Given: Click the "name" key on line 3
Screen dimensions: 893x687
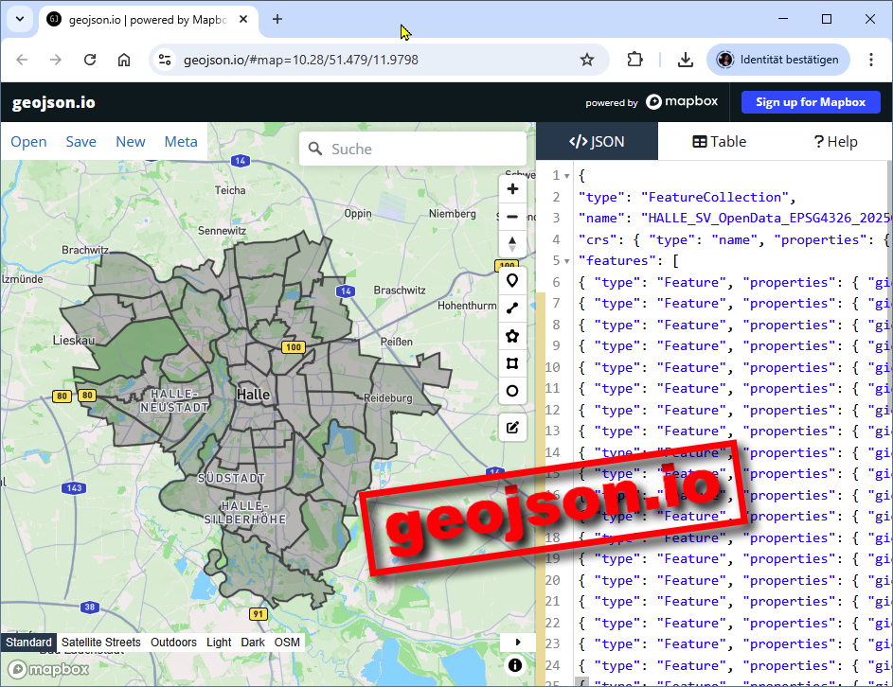Looking at the screenshot, I should (x=601, y=219).
